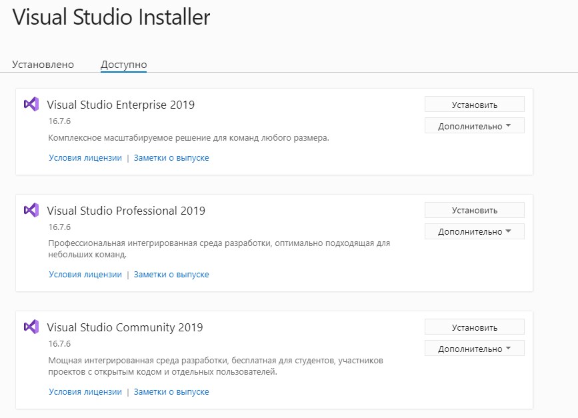
Task: Switch to the Доступно tab
Action: (x=123, y=65)
